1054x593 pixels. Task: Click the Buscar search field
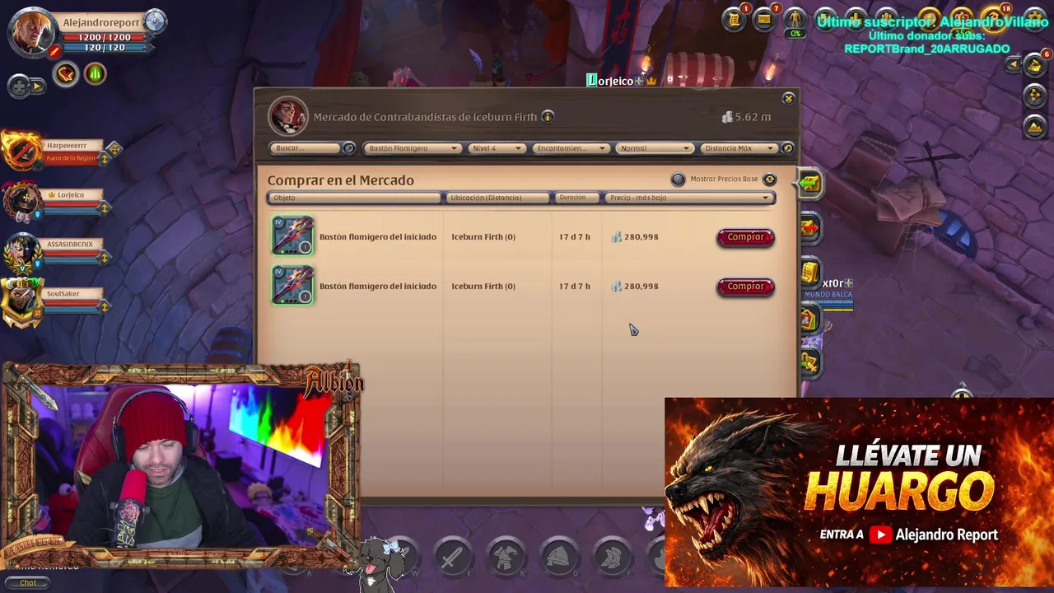pyautogui.click(x=306, y=148)
